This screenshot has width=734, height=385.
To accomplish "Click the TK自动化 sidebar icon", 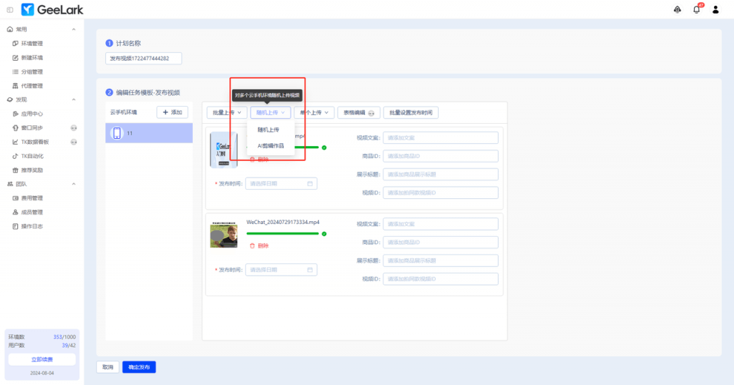I will [15, 156].
